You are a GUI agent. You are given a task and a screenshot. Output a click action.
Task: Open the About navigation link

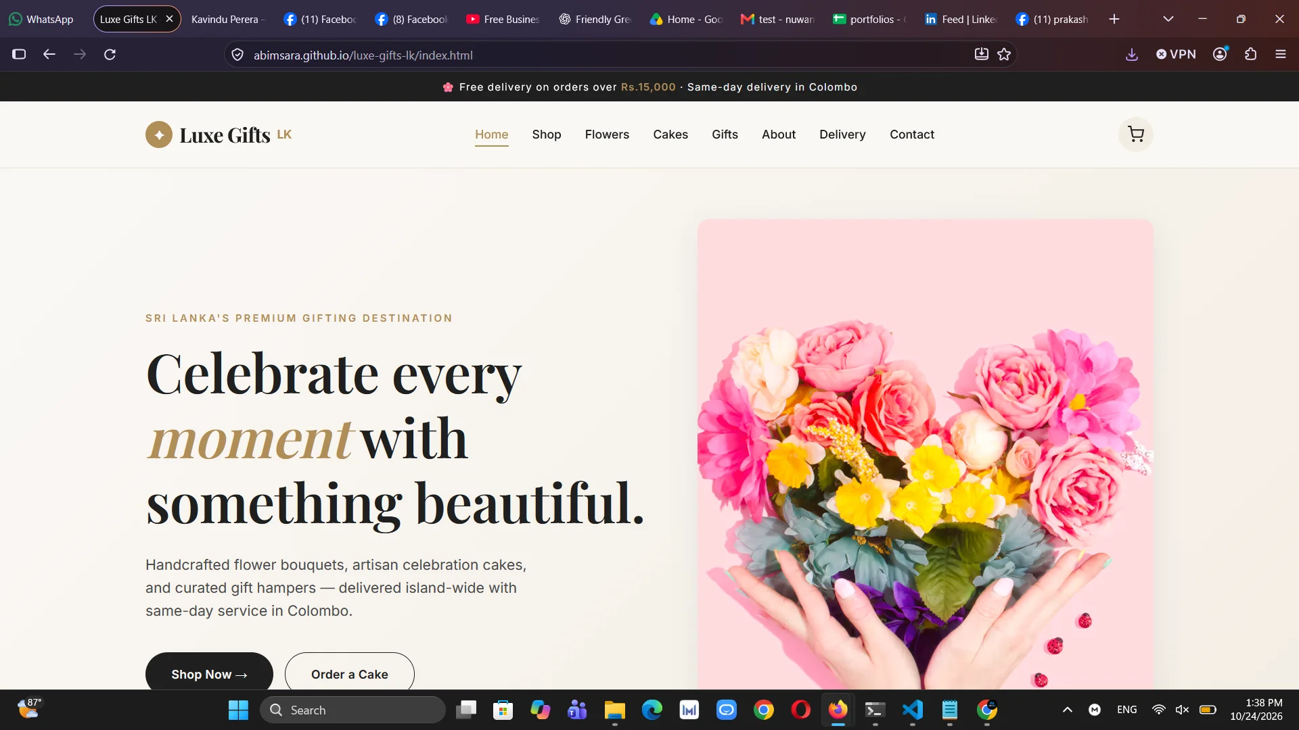(x=778, y=135)
